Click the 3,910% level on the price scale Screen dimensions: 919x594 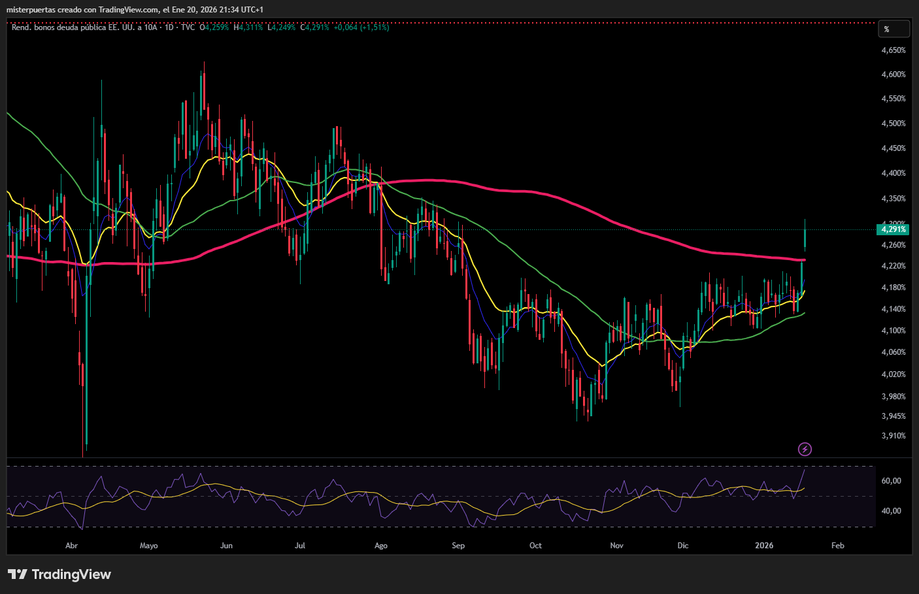pyautogui.click(x=894, y=436)
